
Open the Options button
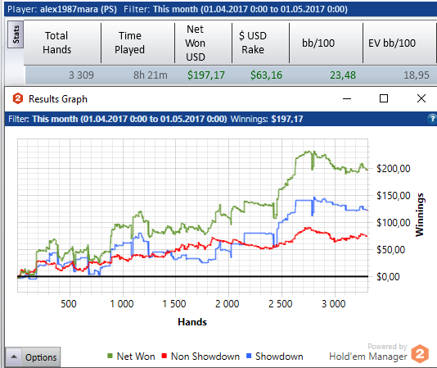(41, 357)
